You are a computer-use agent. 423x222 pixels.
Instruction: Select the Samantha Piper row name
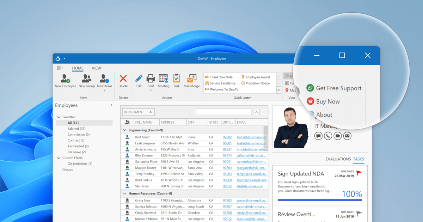coord(146,162)
